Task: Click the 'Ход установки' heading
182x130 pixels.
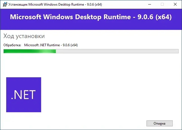Action: (x=24, y=36)
